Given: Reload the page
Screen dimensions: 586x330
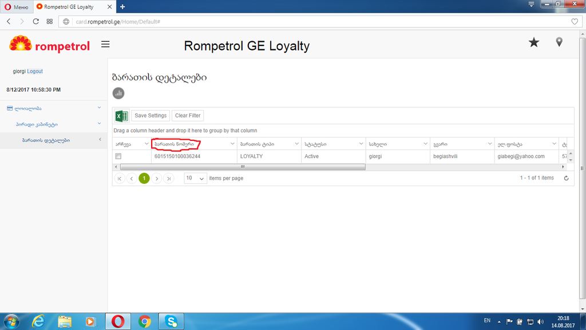Looking at the screenshot, I should click(x=36, y=22).
